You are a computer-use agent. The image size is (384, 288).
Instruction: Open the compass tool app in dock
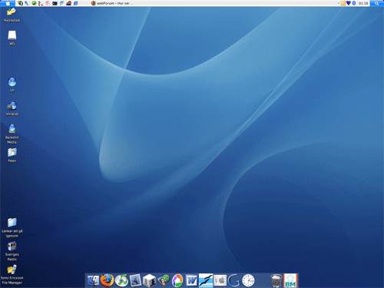click(x=135, y=280)
